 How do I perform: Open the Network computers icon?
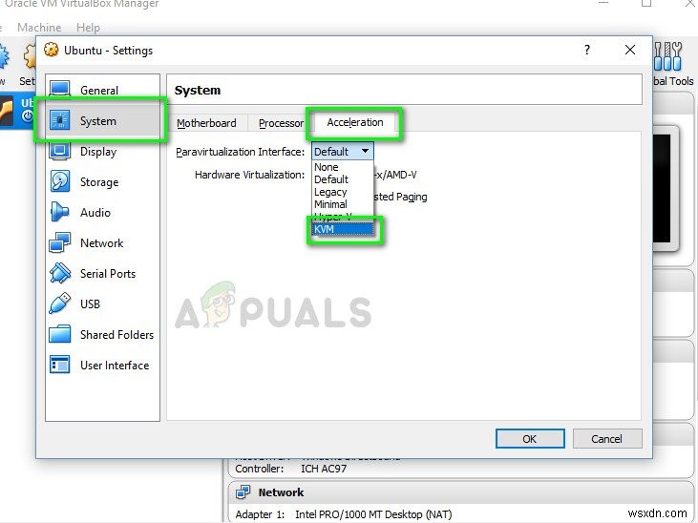click(59, 242)
